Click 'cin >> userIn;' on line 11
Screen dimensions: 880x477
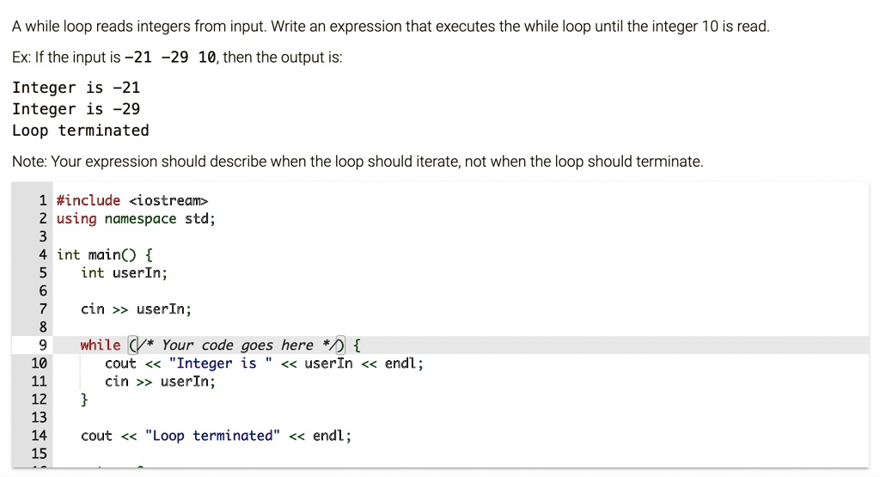click(x=160, y=381)
